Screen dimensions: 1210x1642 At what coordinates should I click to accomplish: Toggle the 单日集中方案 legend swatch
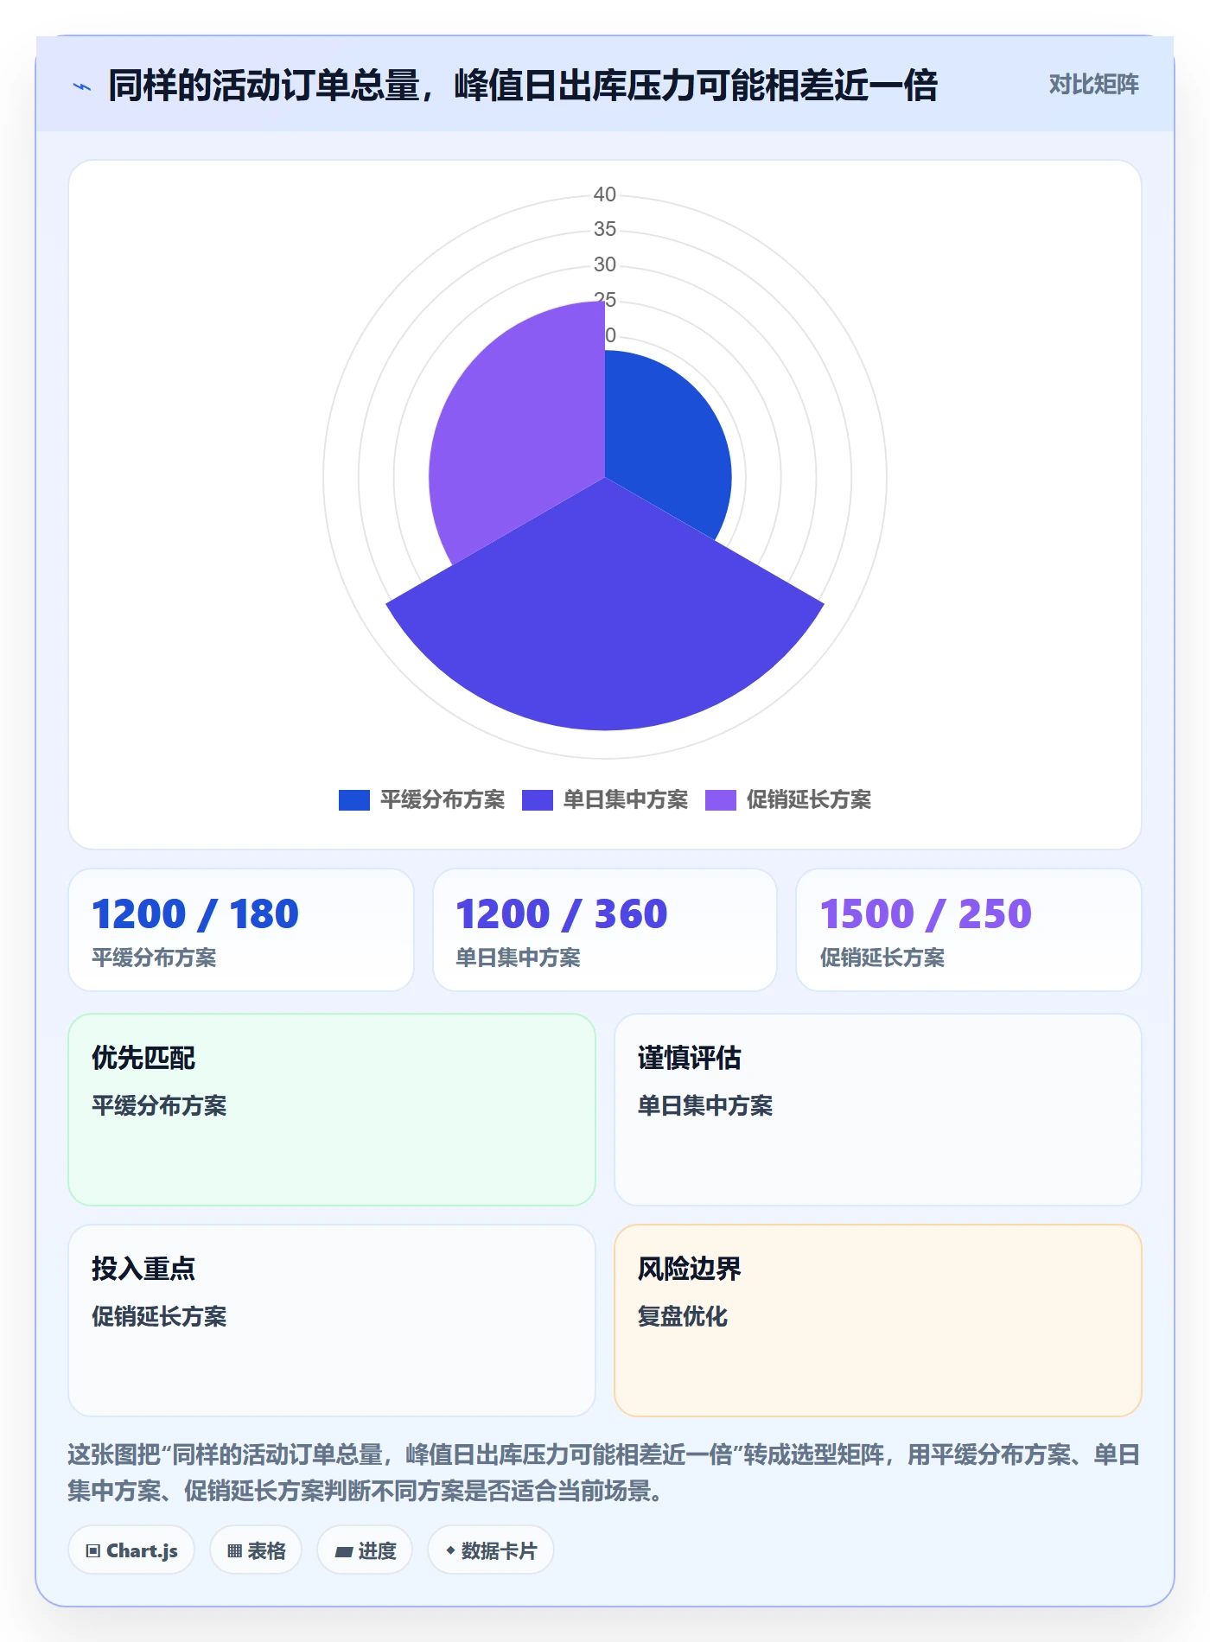[x=538, y=800]
